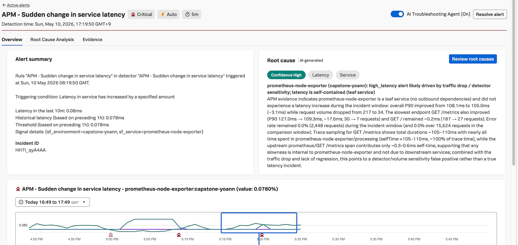Click the 'Threshold (based on preceding 1h)' line
Image resolution: width=518 pixels, height=245 pixels.
(62, 125)
